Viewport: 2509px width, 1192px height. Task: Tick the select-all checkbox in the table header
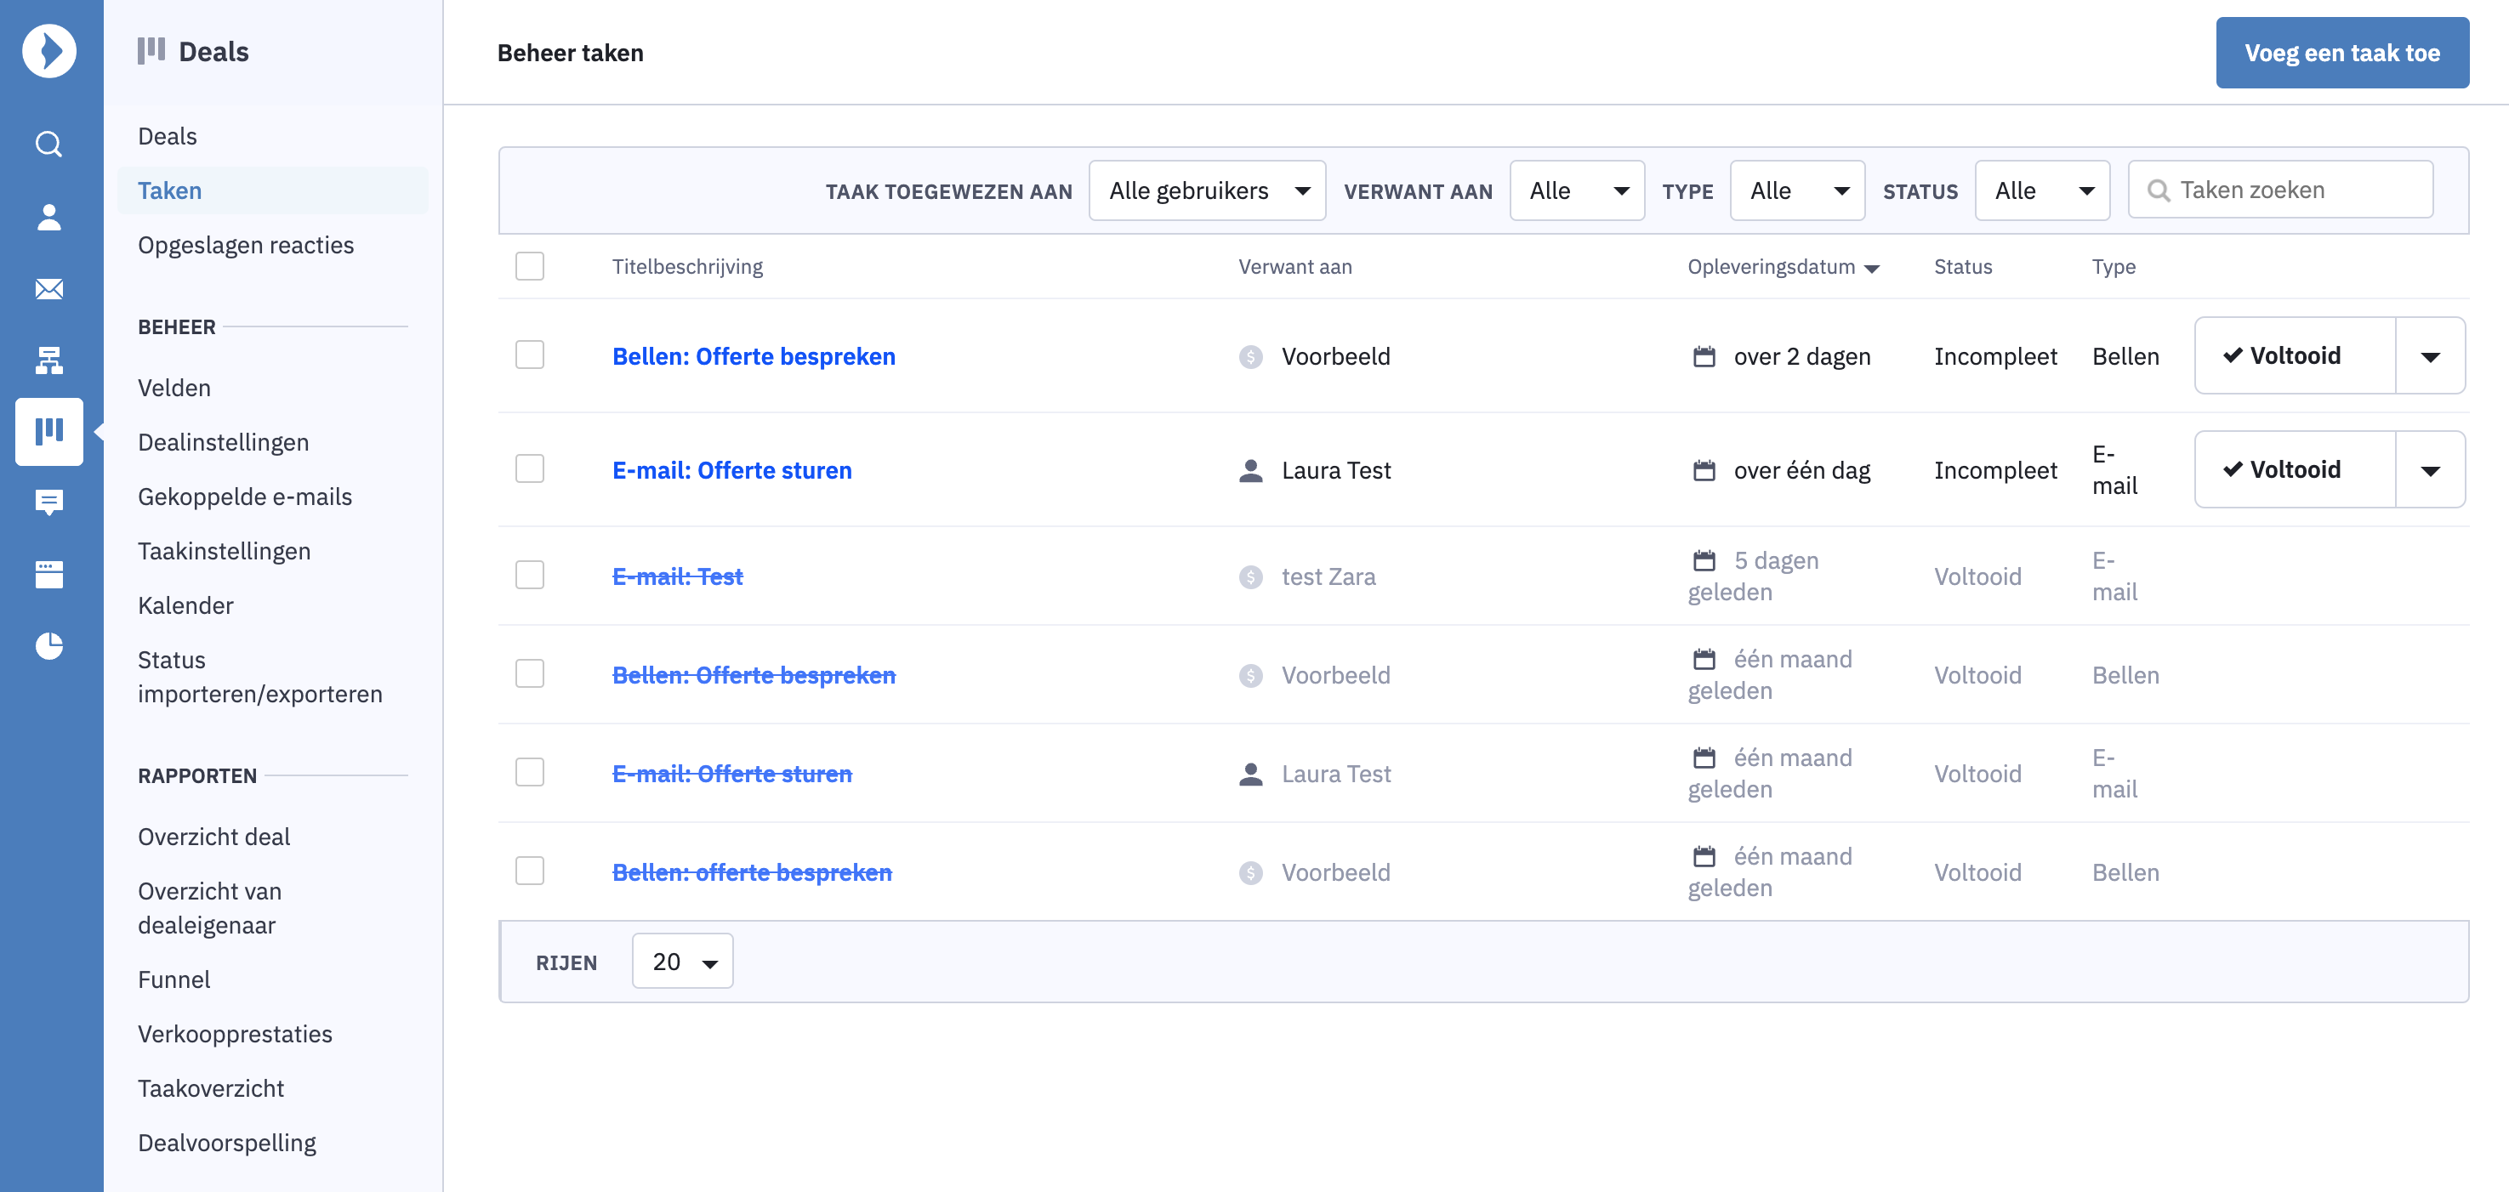point(529,266)
